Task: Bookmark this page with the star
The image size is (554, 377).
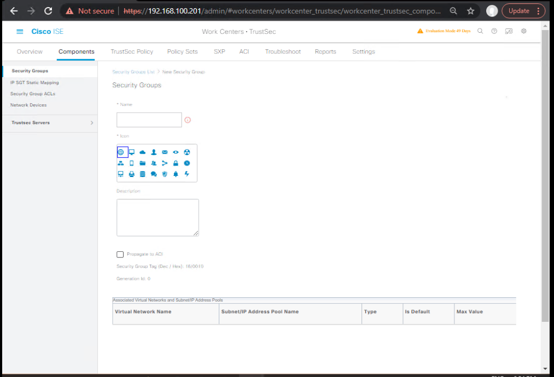Action: tap(471, 11)
